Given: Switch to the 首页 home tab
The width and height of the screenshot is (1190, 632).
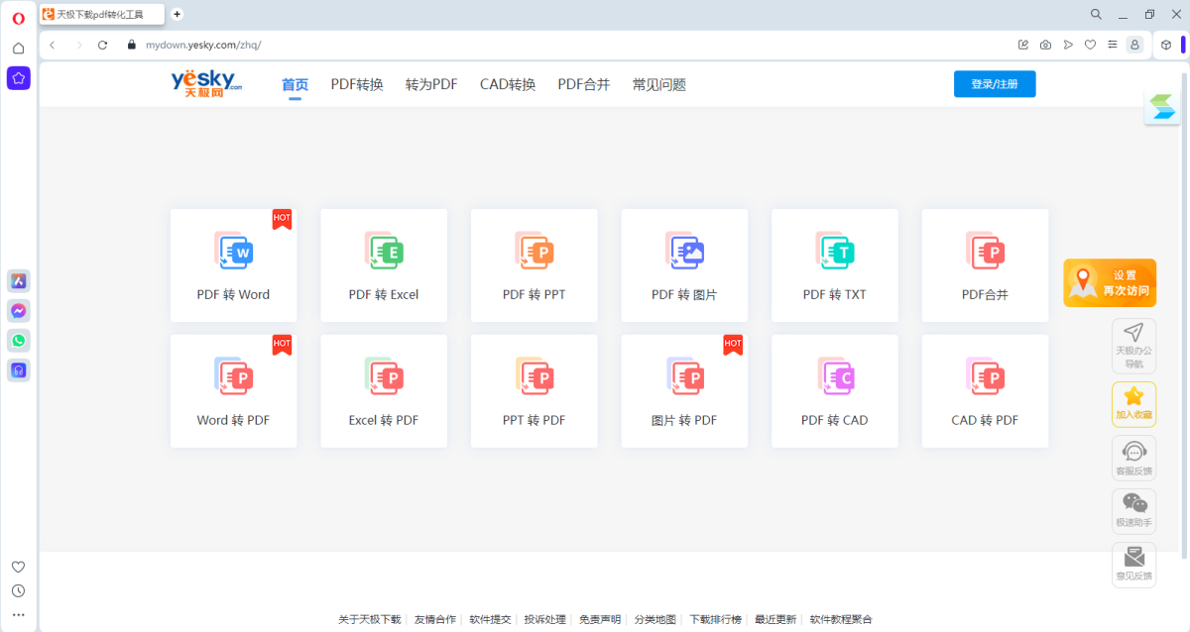Looking at the screenshot, I should [x=295, y=84].
